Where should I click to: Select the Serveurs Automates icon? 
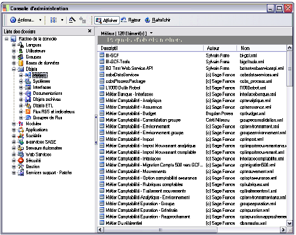(21, 148)
